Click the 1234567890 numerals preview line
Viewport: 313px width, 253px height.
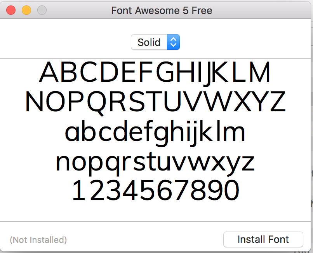(x=155, y=190)
